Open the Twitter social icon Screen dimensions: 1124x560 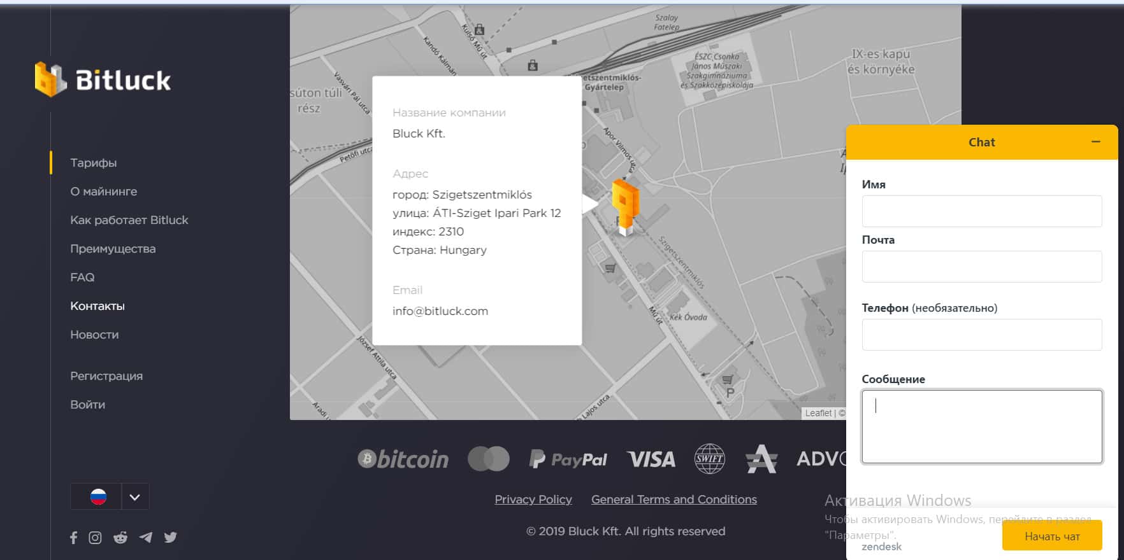click(x=170, y=538)
